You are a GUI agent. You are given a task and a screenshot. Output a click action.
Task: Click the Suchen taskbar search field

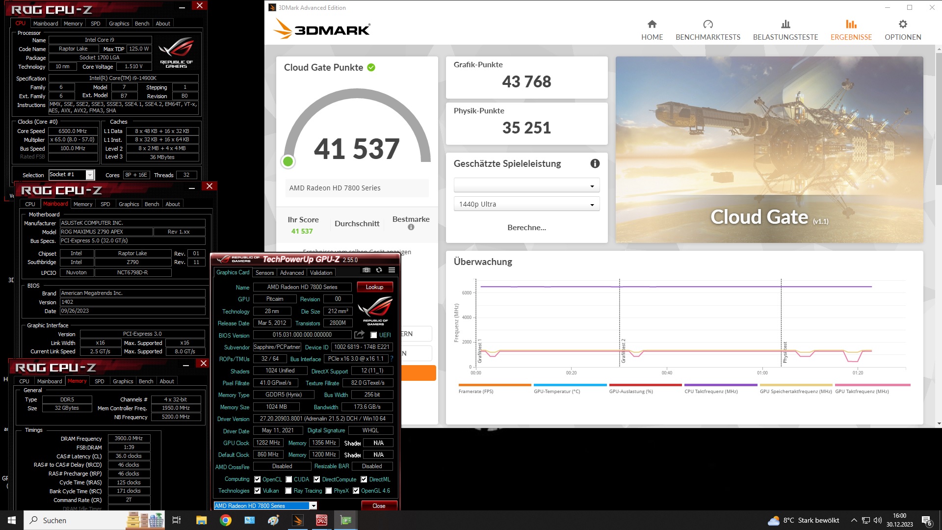(x=74, y=520)
